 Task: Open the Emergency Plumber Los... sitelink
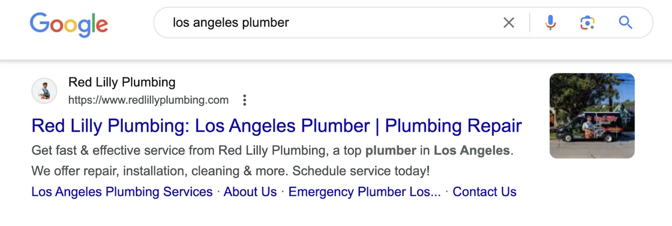(x=365, y=192)
